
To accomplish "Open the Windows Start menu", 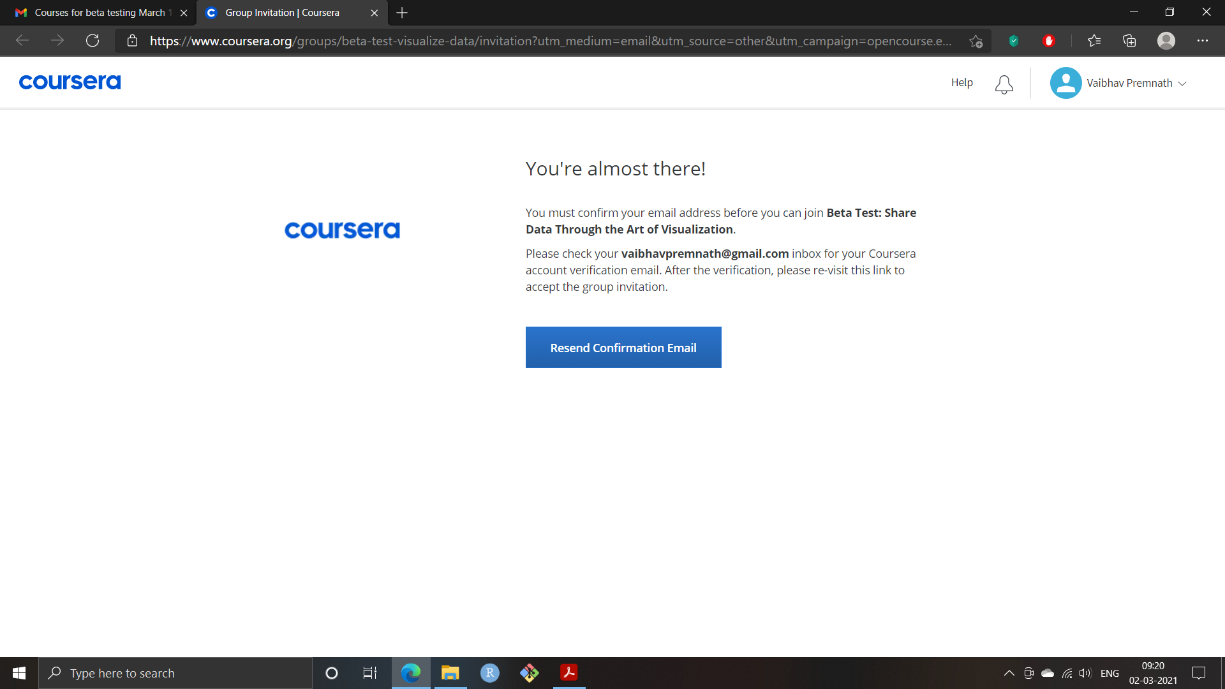I will [19, 673].
